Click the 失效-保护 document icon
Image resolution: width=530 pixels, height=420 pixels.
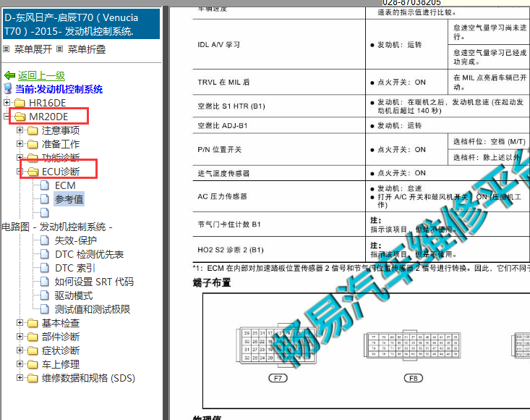click(45, 240)
